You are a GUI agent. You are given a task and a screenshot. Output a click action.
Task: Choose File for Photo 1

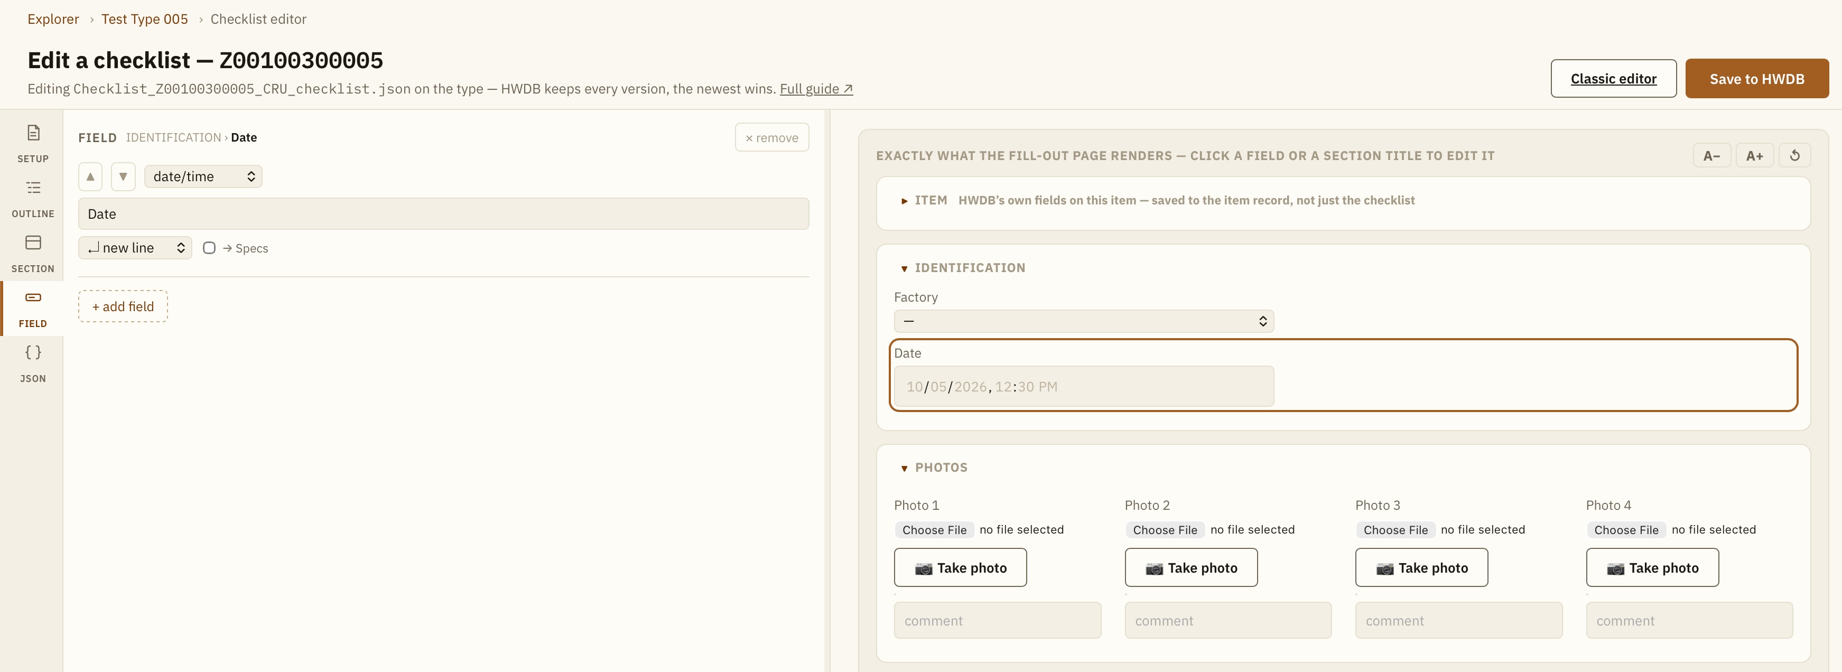click(x=934, y=530)
